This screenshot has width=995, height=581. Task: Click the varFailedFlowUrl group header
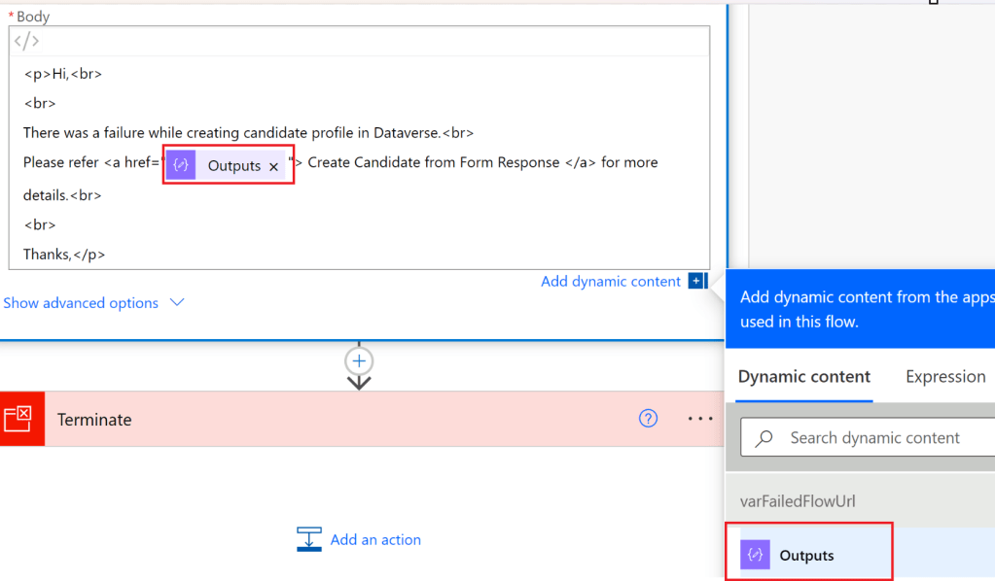798,501
